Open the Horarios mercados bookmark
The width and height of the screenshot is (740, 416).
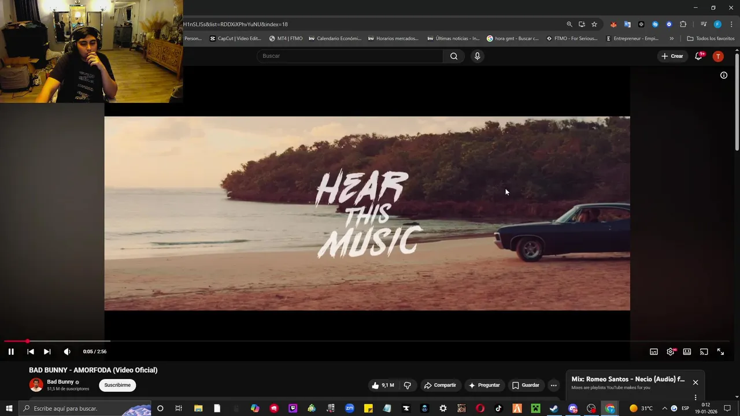tap(394, 39)
